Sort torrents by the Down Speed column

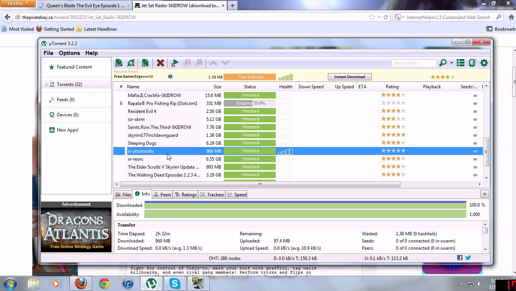[x=311, y=87]
